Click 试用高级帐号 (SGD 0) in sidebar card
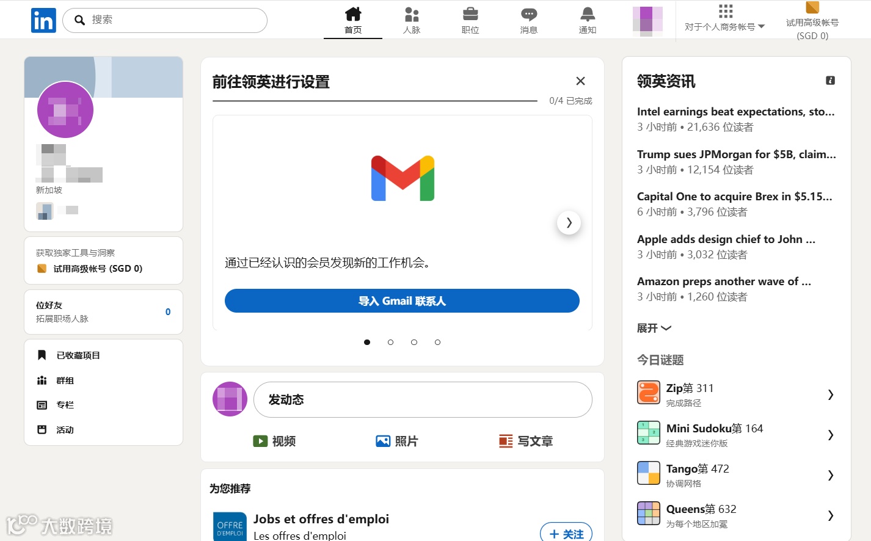Viewport: 871px width, 541px height. tap(98, 269)
